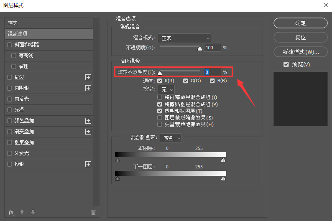This screenshot has width=332, height=221.
Task: Open 斜面和浮雕 settings row label
Action: point(27,45)
